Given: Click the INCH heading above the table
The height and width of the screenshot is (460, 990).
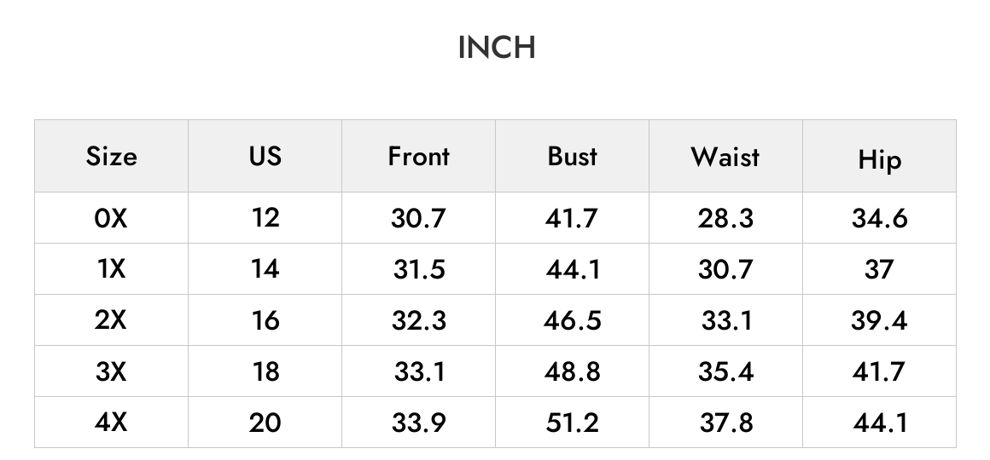Looking at the screenshot, I should (497, 47).
